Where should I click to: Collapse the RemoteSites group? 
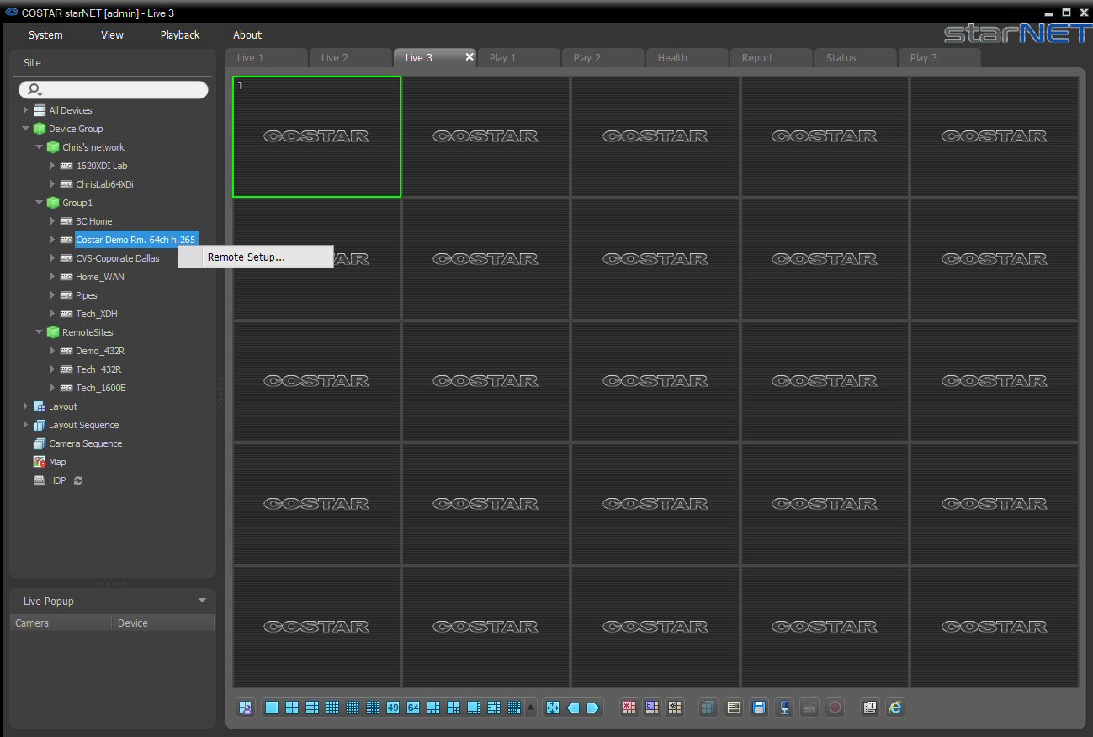click(39, 332)
